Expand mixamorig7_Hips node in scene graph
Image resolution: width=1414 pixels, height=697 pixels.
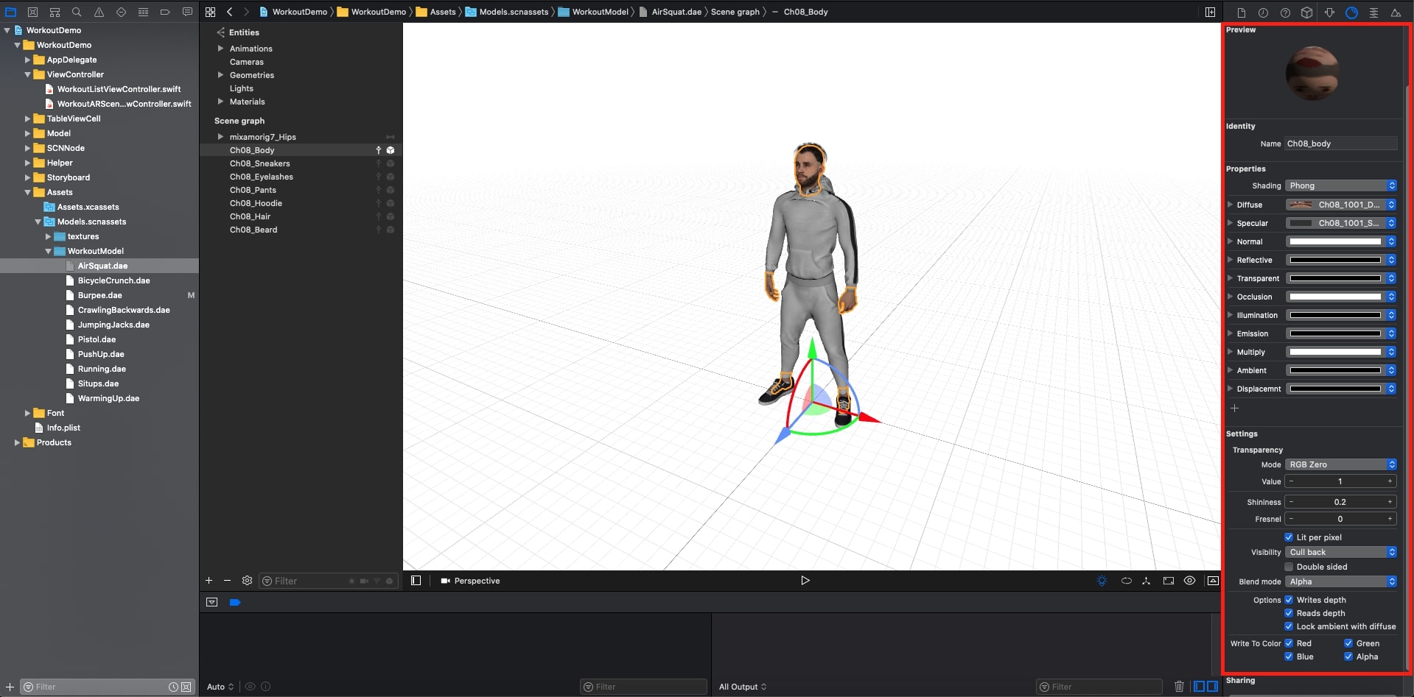(220, 137)
